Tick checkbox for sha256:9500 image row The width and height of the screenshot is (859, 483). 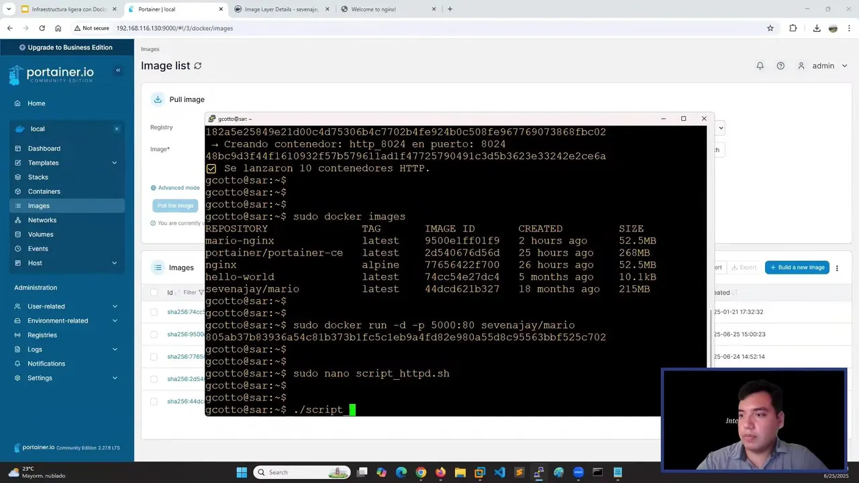tap(154, 334)
